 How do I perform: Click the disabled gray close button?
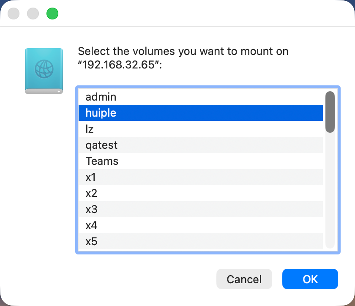(x=14, y=14)
